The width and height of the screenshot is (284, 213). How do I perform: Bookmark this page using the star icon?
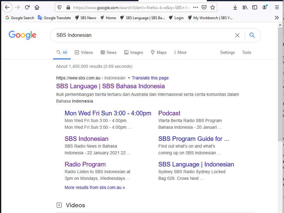coord(213,7)
